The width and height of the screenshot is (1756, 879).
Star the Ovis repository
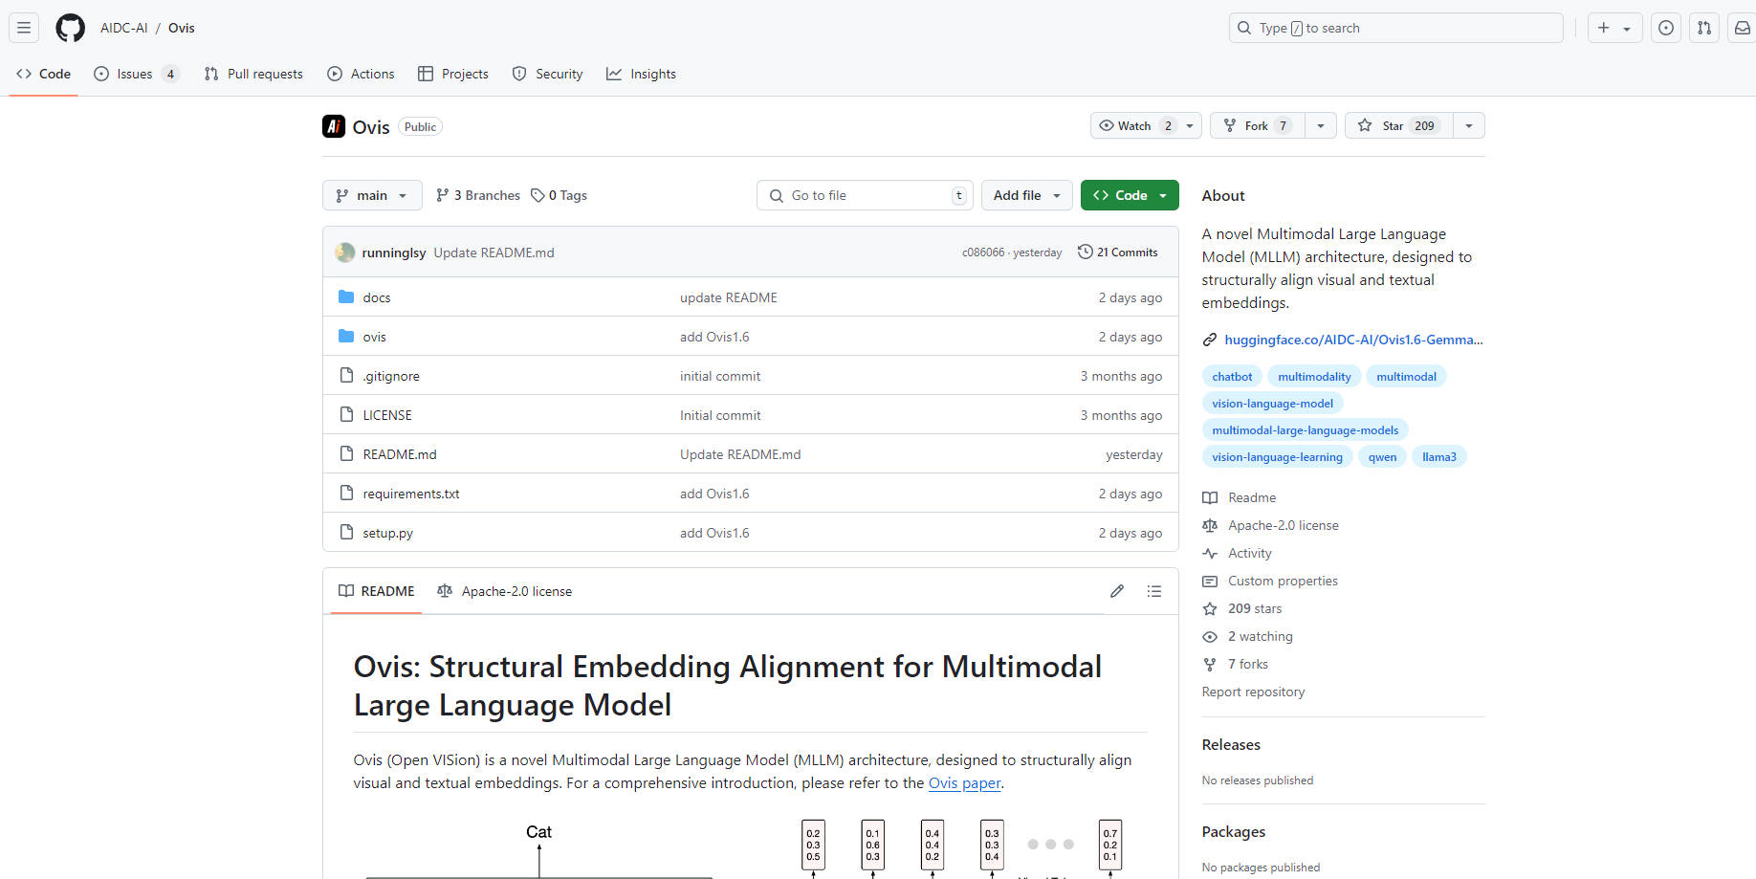pos(1397,125)
